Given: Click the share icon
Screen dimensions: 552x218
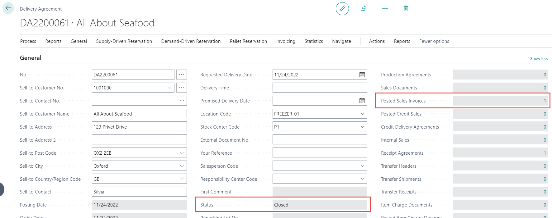Looking at the screenshot, I should (x=363, y=8).
